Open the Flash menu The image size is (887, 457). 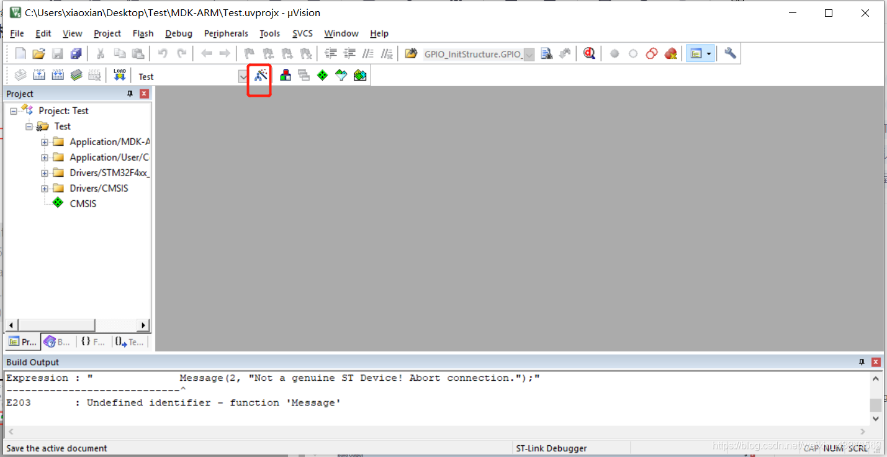[x=143, y=33]
